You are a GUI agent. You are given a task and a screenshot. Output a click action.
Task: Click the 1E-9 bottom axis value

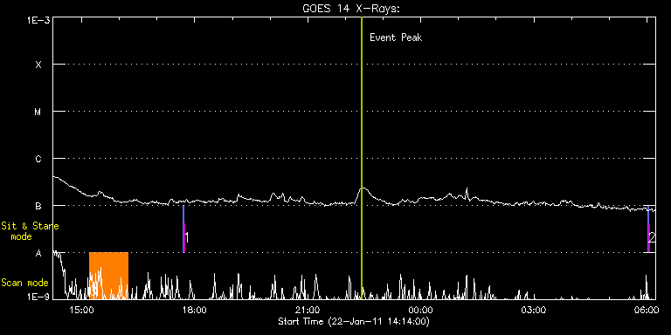click(x=39, y=295)
